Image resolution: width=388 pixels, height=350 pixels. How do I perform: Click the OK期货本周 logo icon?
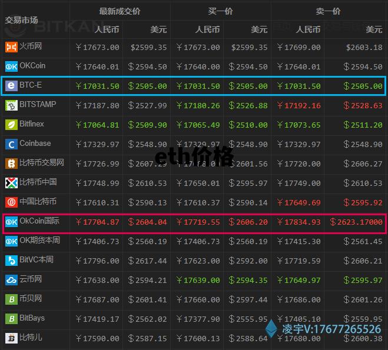[x=11, y=241]
